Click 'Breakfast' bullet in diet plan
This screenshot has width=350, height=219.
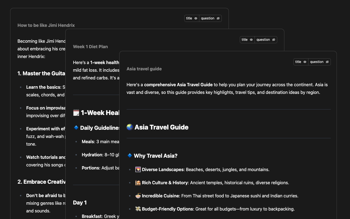tap(92, 216)
